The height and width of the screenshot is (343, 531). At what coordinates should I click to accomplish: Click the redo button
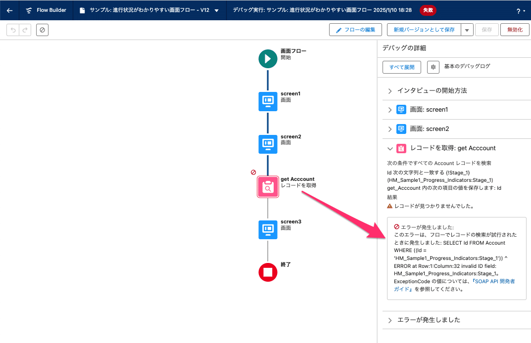click(x=25, y=30)
